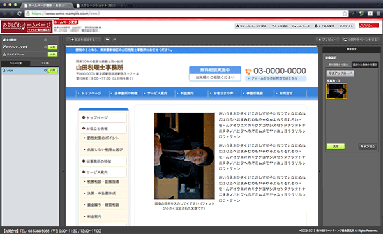Reload the page with browser refresh icon
Screen dimensions: 383x234
[20, 13]
